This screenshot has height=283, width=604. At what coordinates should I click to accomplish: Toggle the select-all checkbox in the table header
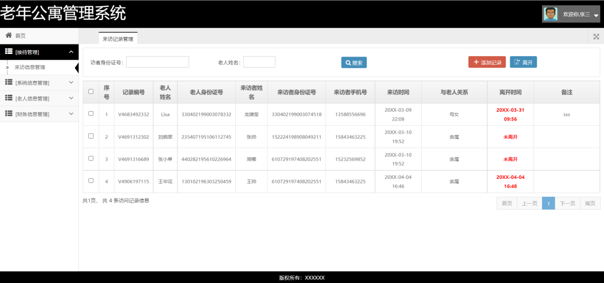tap(91, 92)
